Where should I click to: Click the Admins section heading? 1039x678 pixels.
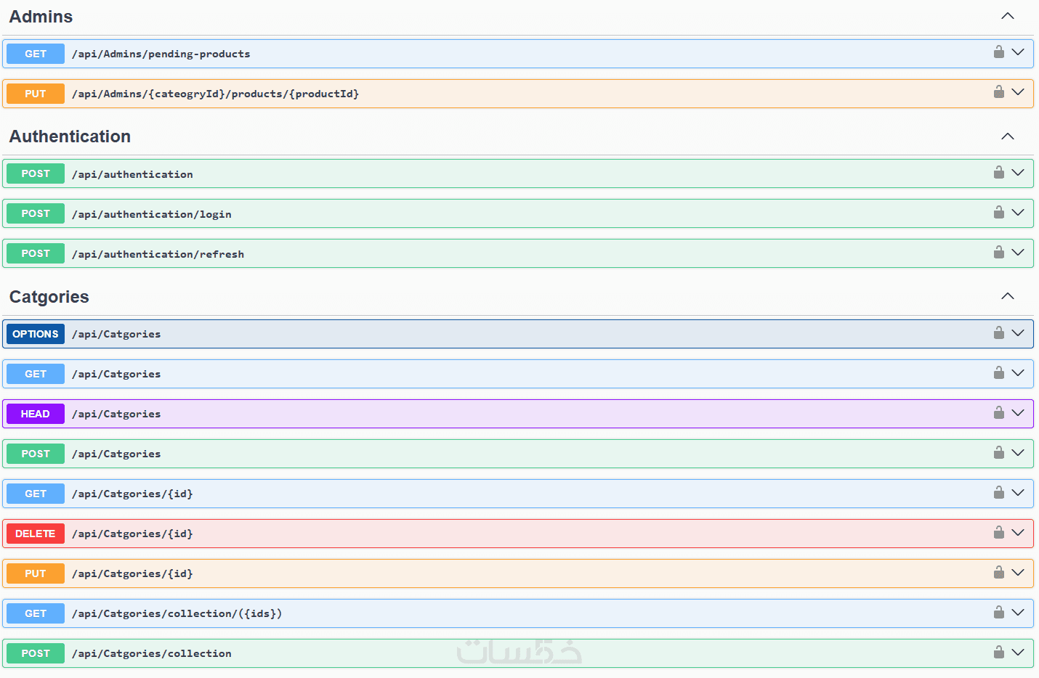[x=41, y=17]
